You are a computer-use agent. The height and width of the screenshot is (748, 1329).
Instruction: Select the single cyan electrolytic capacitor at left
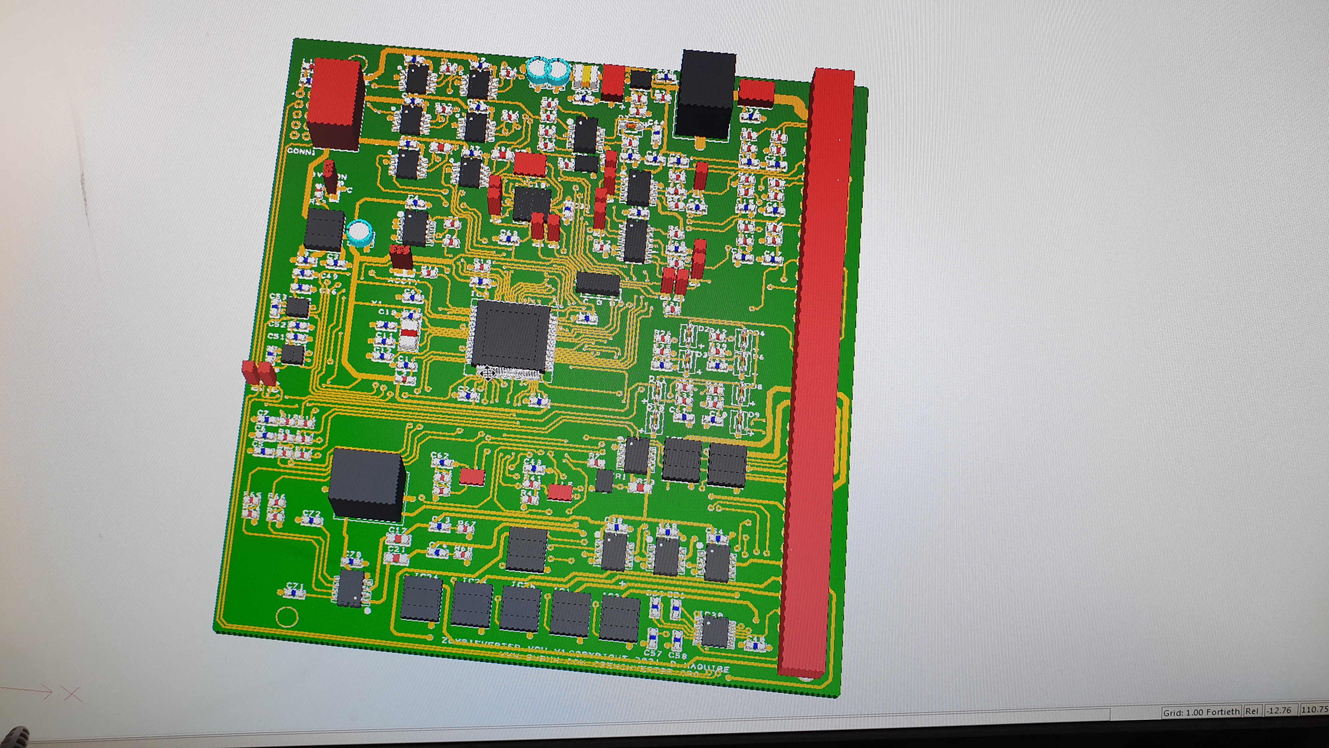(359, 233)
